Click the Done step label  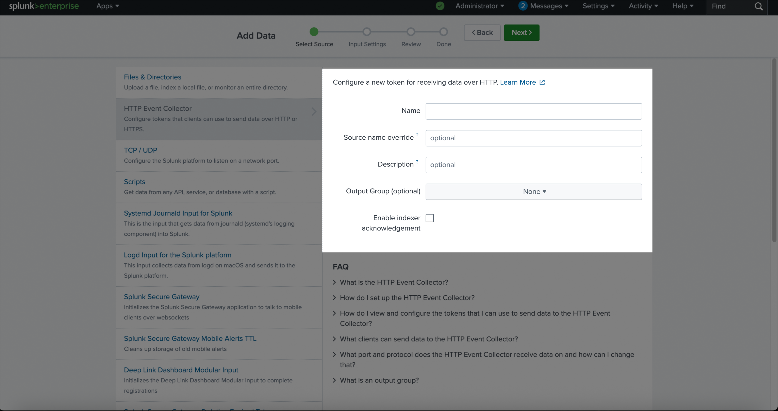(x=444, y=44)
